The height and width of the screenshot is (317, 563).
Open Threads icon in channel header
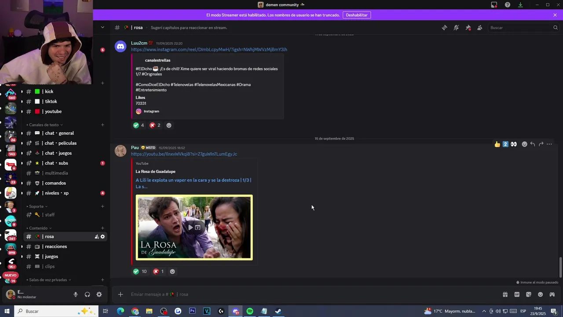click(x=444, y=28)
